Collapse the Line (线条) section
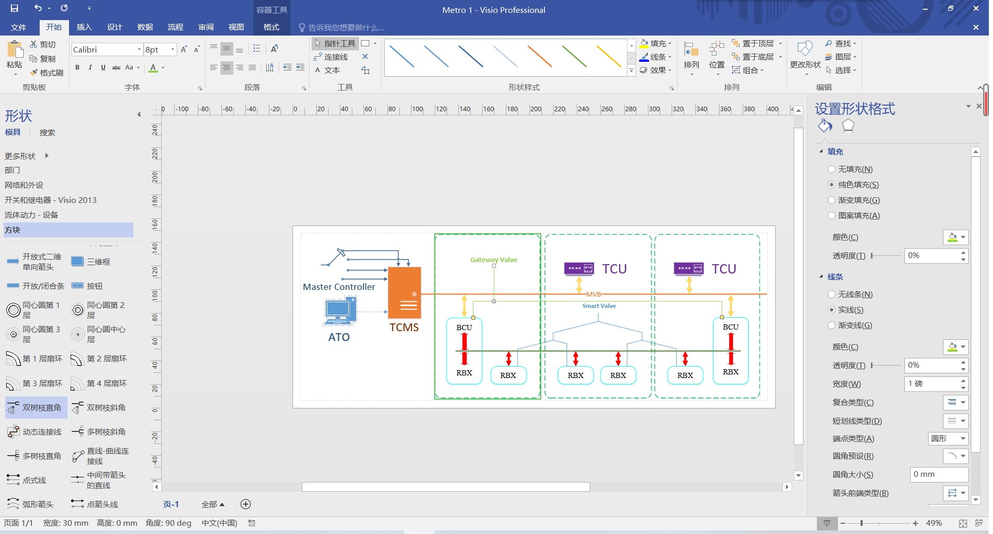993x534 pixels. 821,277
